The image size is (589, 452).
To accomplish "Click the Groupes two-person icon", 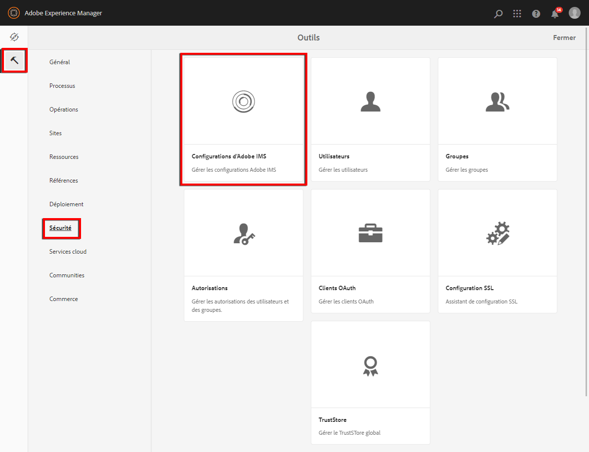I will click(498, 102).
